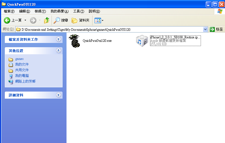Expand the address bar dropdown
This screenshot has width=225, height=143.
(205, 29)
